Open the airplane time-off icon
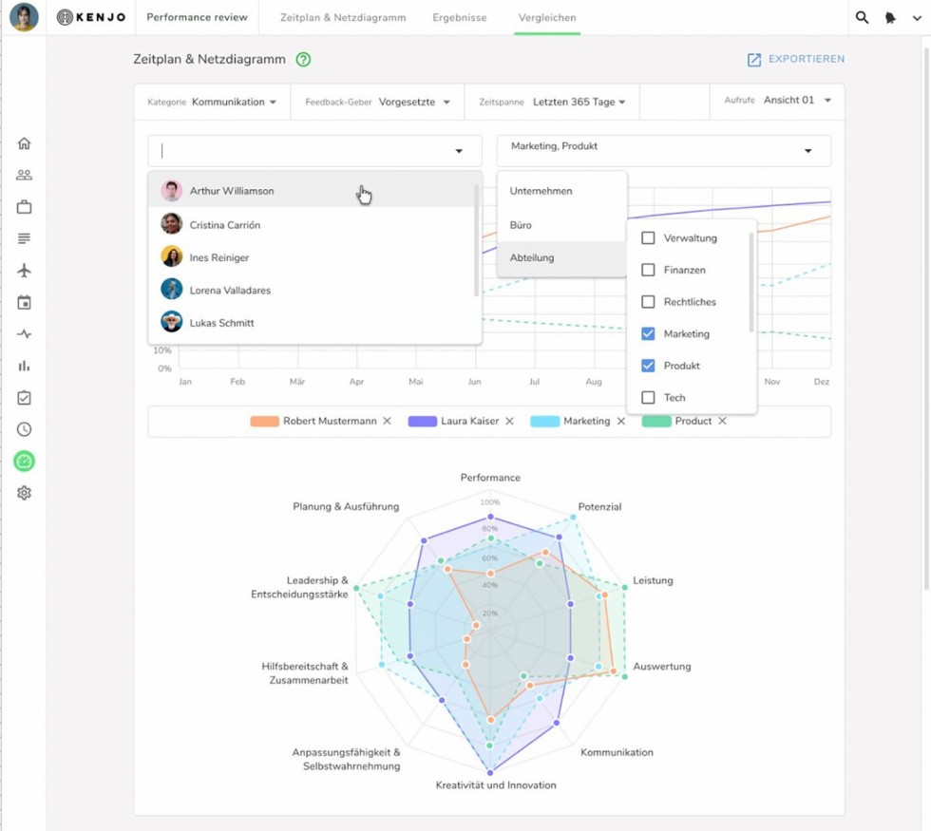 24,271
